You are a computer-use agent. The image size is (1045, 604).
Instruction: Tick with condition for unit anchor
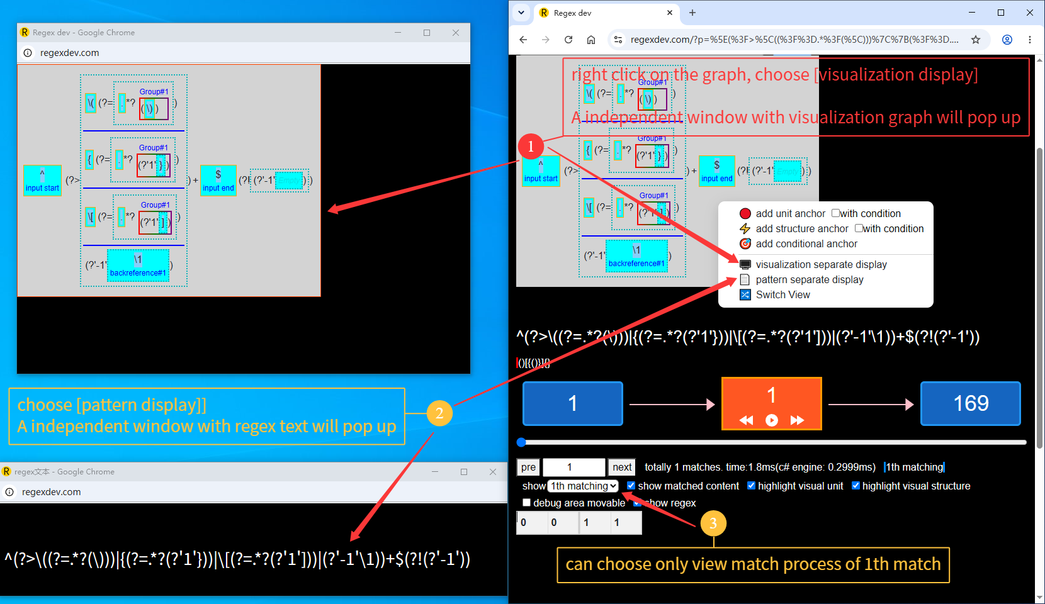[836, 213]
